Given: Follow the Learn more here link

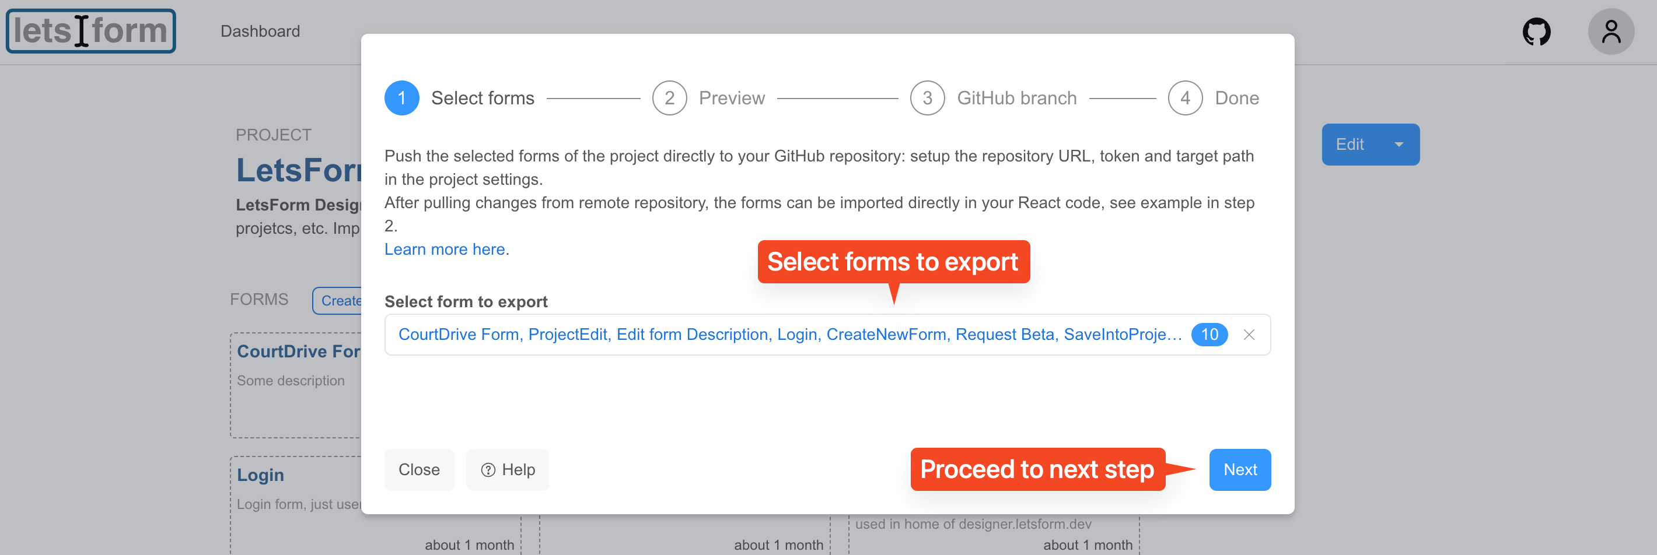Looking at the screenshot, I should click(445, 250).
